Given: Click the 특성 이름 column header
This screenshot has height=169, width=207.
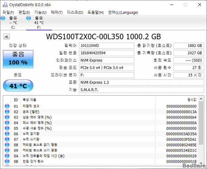Looking at the screenshot, I should [88, 100].
